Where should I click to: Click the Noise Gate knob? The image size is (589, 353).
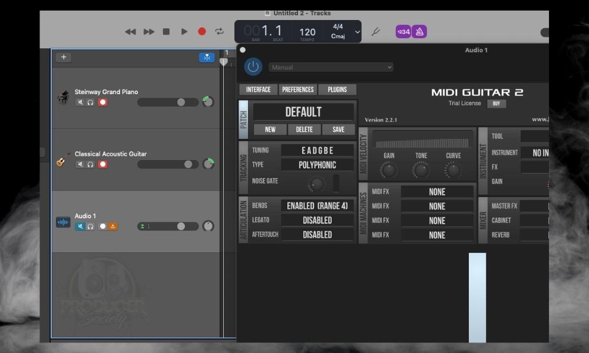click(316, 184)
